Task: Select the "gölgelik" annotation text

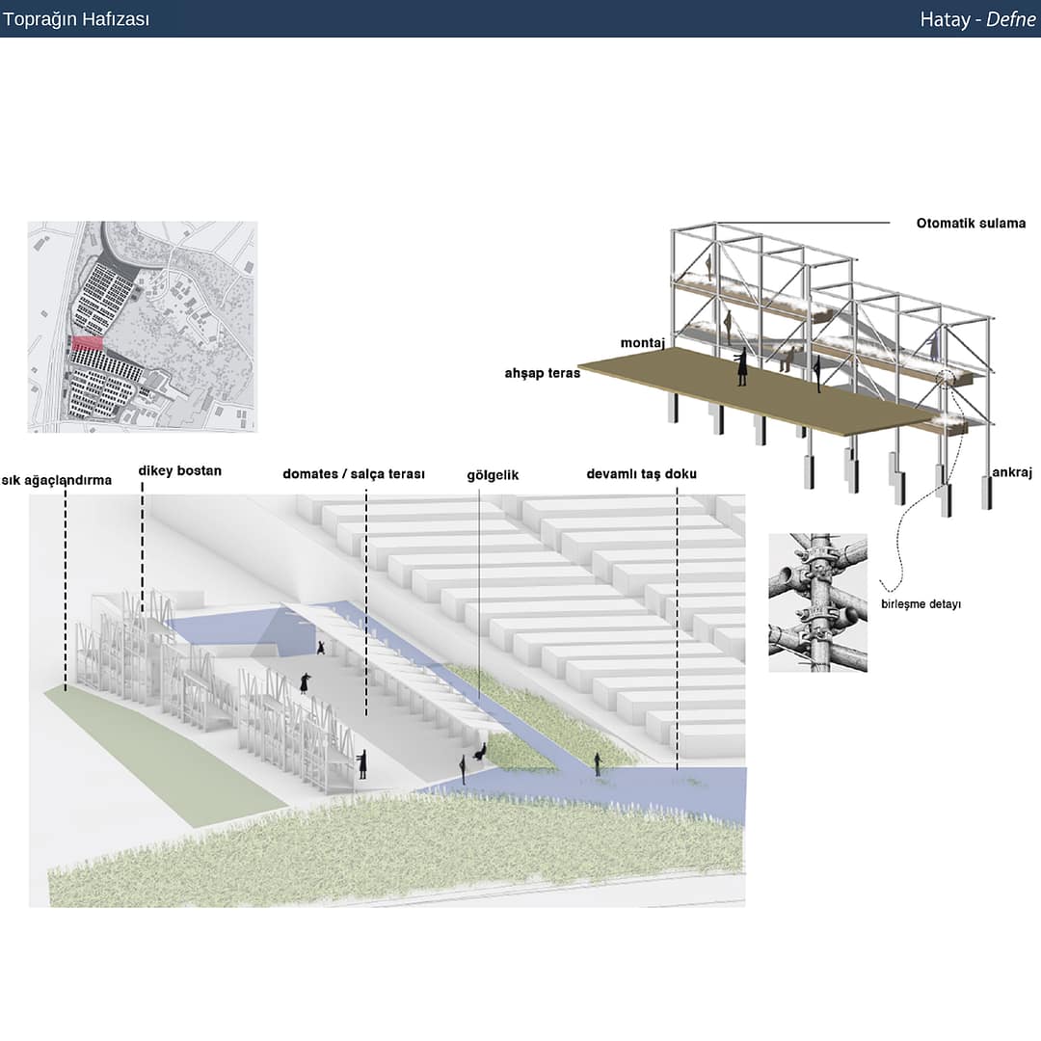Action: pyautogui.click(x=493, y=475)
